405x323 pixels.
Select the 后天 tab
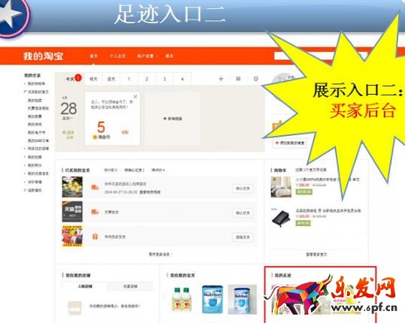coord(111,79)
